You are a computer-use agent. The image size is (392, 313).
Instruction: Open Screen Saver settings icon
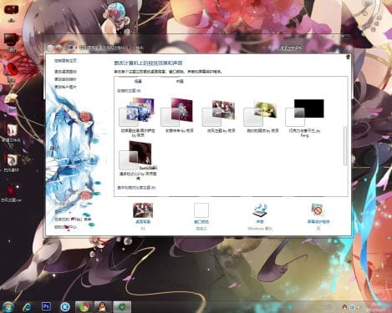point(318,210)
